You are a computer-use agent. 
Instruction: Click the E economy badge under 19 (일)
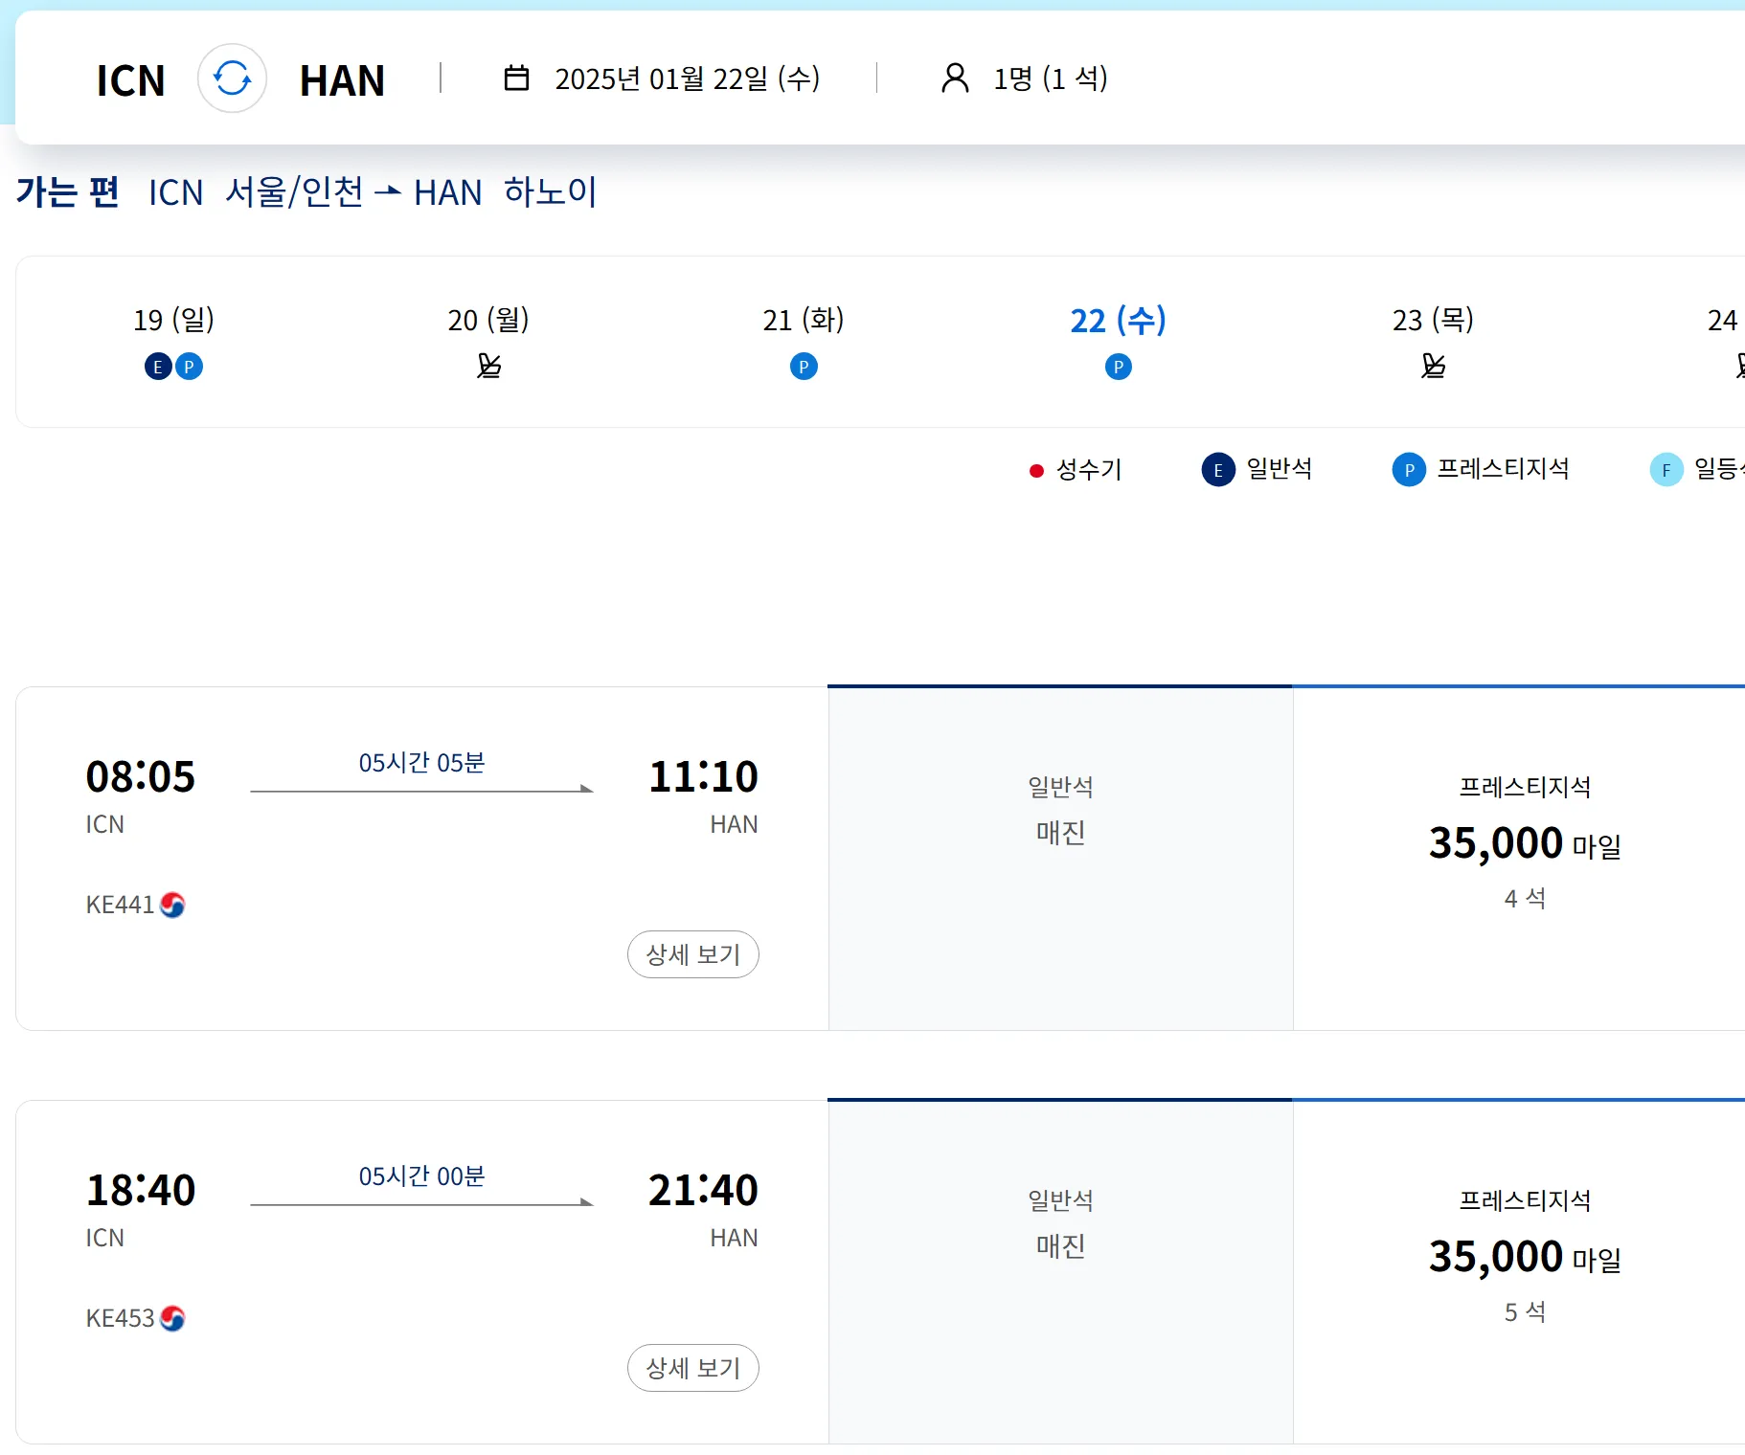point(158,367)
